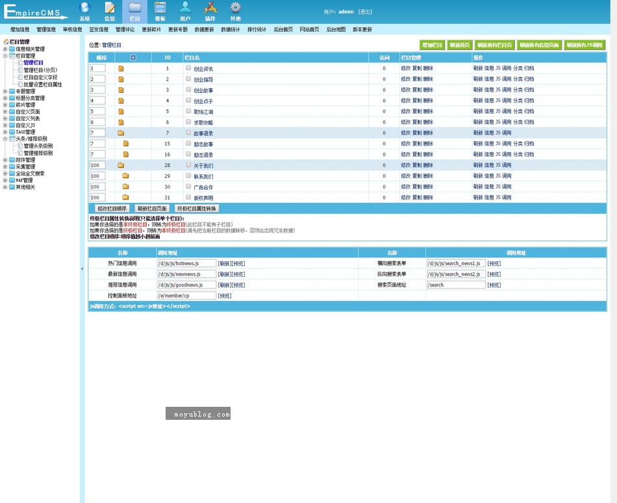This screenshot has width=617, height=503.
Task: Click the file icon in 创业资讯 row
Action: (121, 68)
